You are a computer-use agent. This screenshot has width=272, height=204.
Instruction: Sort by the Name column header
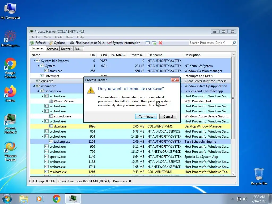coord(57,55)
